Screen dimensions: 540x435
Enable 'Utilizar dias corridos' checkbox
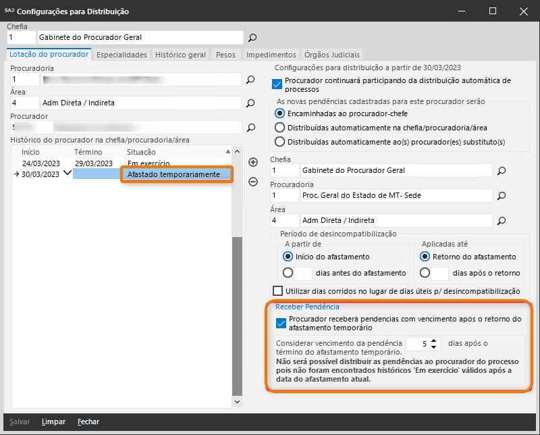pyautogui.click(x=277, y=291)
